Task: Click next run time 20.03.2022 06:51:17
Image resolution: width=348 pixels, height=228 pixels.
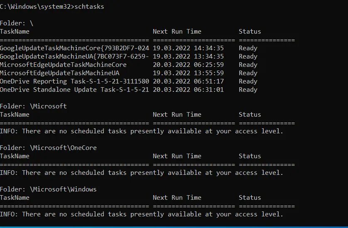Action: (188, 81)
